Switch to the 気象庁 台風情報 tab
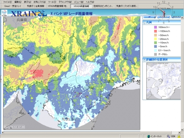 click(36, 6)
